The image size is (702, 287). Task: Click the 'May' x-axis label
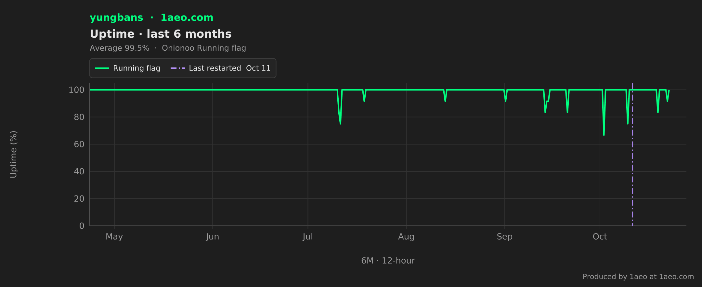point(114,237)
